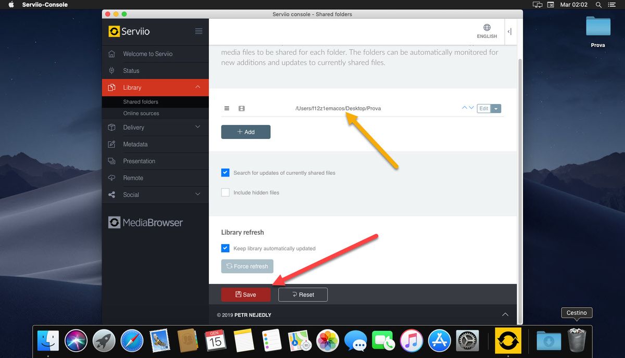Open the sidebar hamburger menu icon
This screenshot has width=625, height=358.
pos(198,31)
